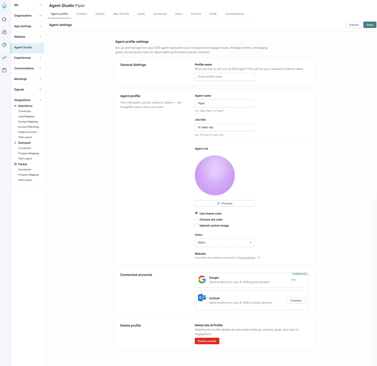Open the signals radar icon in left rail
The image size is (377, 366).
[4, 57]
